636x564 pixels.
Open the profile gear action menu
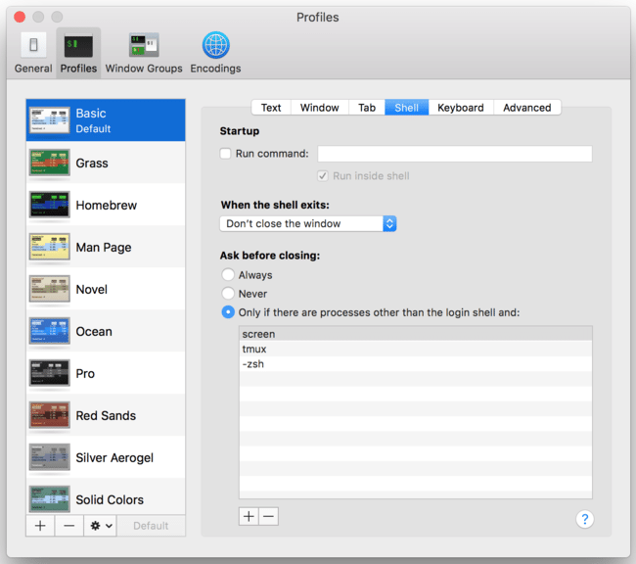[x=101, y=526]
